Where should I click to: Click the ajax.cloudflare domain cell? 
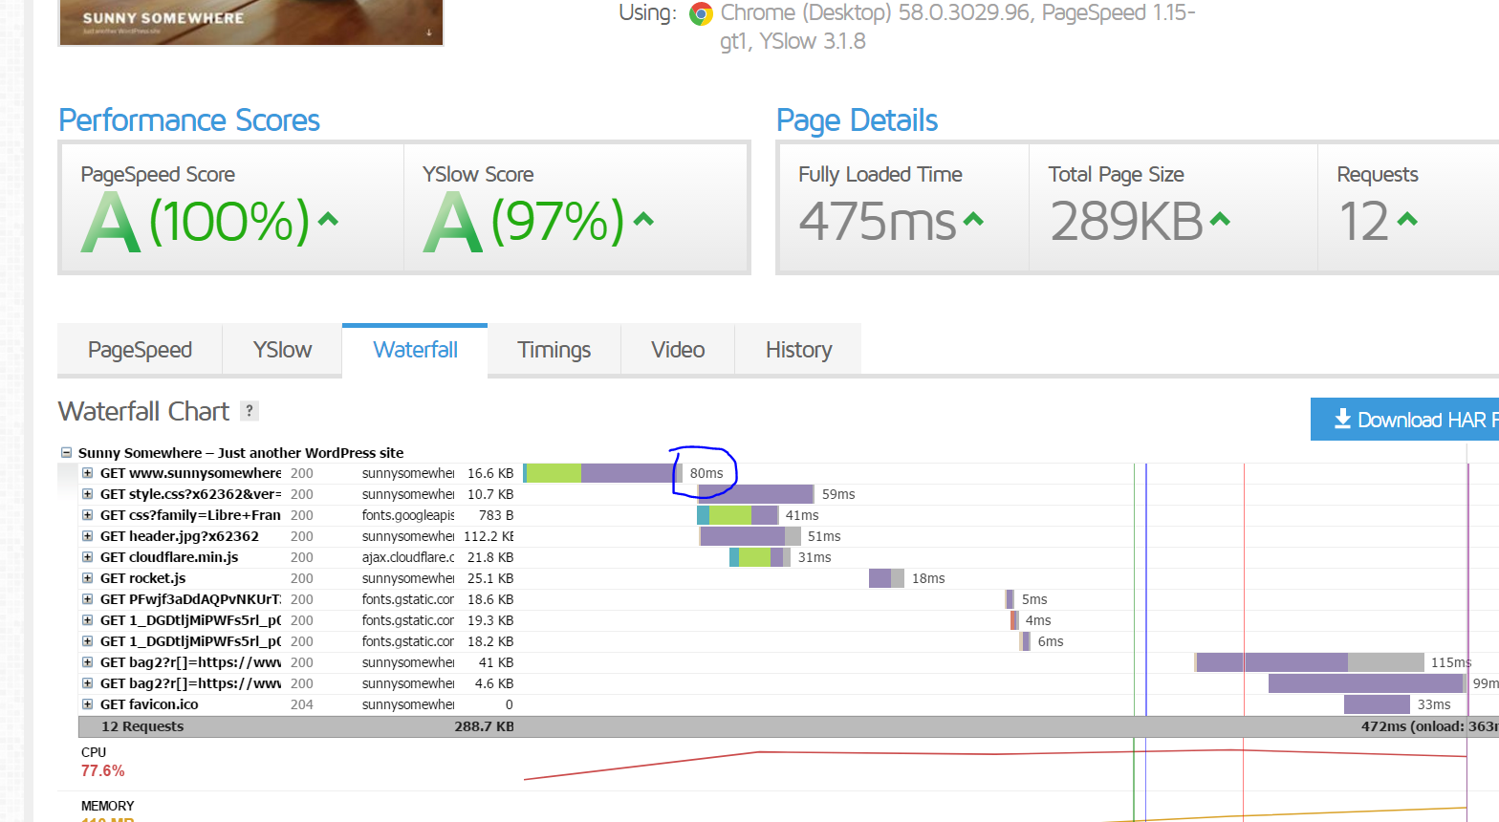coord(408,557)
